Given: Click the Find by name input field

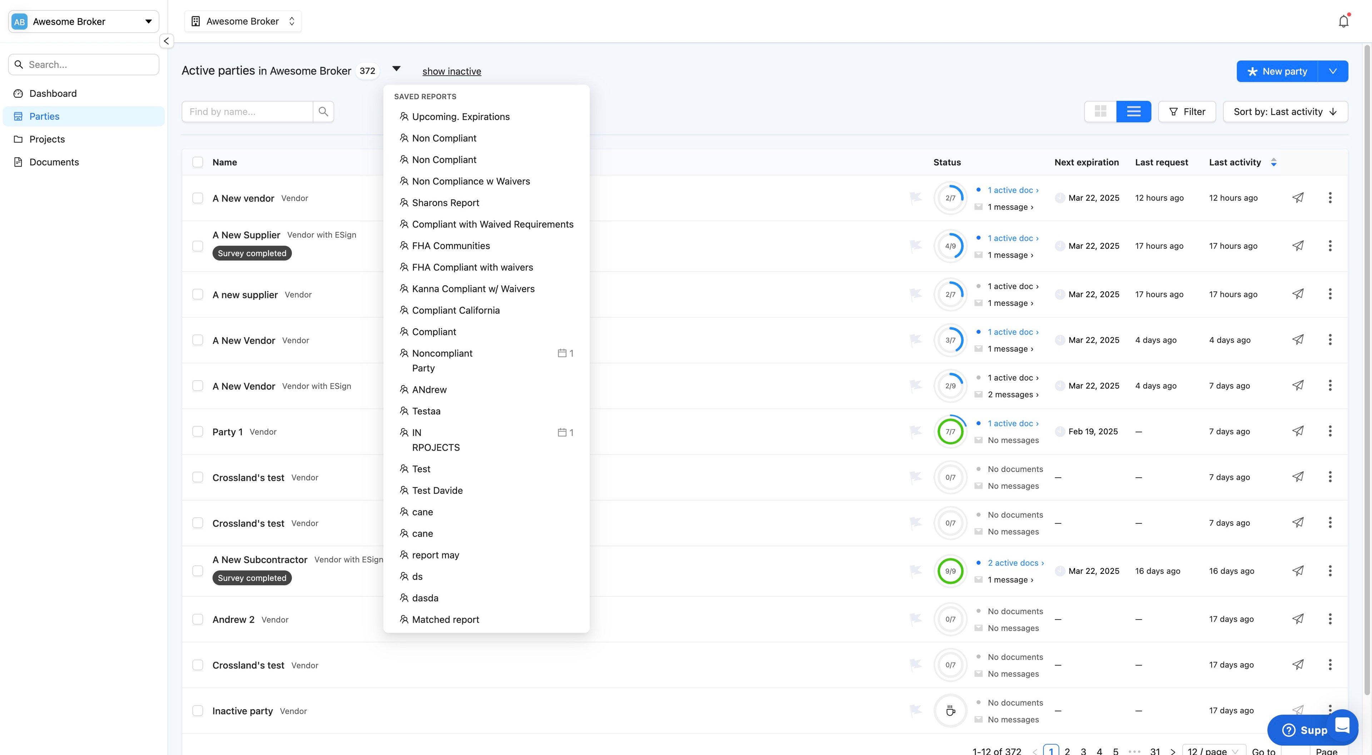Looking at the screenshot, I should point(247,111).
